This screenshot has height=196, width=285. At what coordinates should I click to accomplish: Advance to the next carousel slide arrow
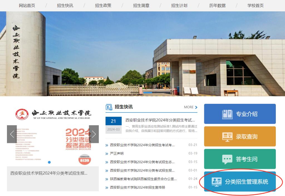(x=94, y=134)
